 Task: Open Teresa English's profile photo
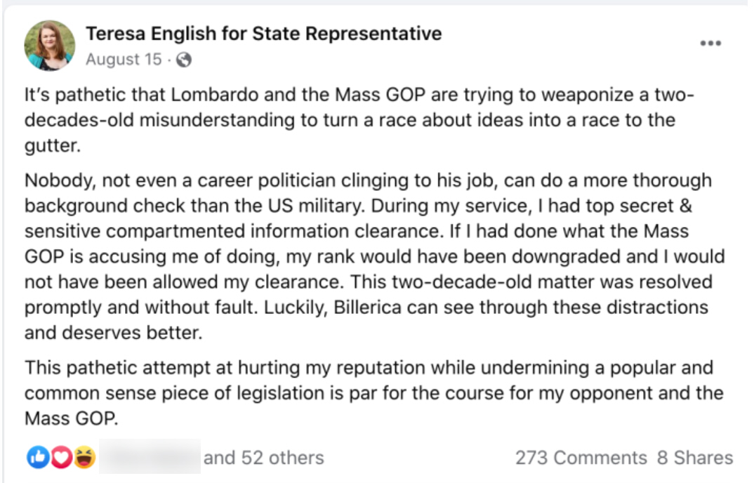click(49, 45)
